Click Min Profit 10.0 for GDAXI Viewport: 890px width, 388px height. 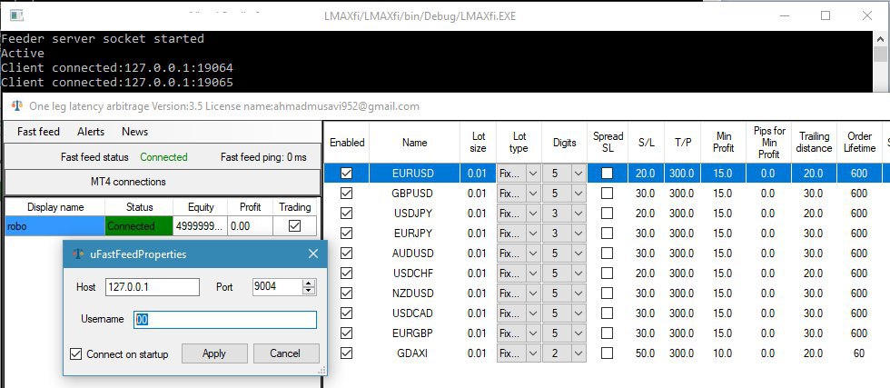723,353
